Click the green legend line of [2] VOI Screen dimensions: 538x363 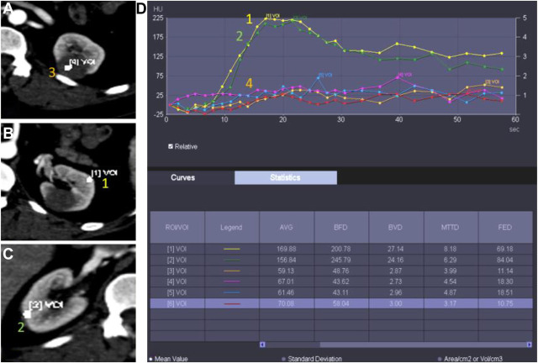click(x=232, y=260)
